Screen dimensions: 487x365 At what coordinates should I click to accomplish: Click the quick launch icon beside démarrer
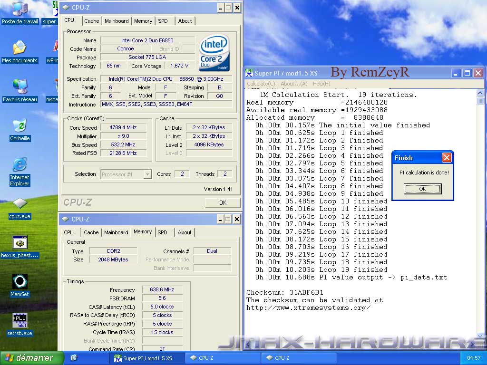(74, 358)
